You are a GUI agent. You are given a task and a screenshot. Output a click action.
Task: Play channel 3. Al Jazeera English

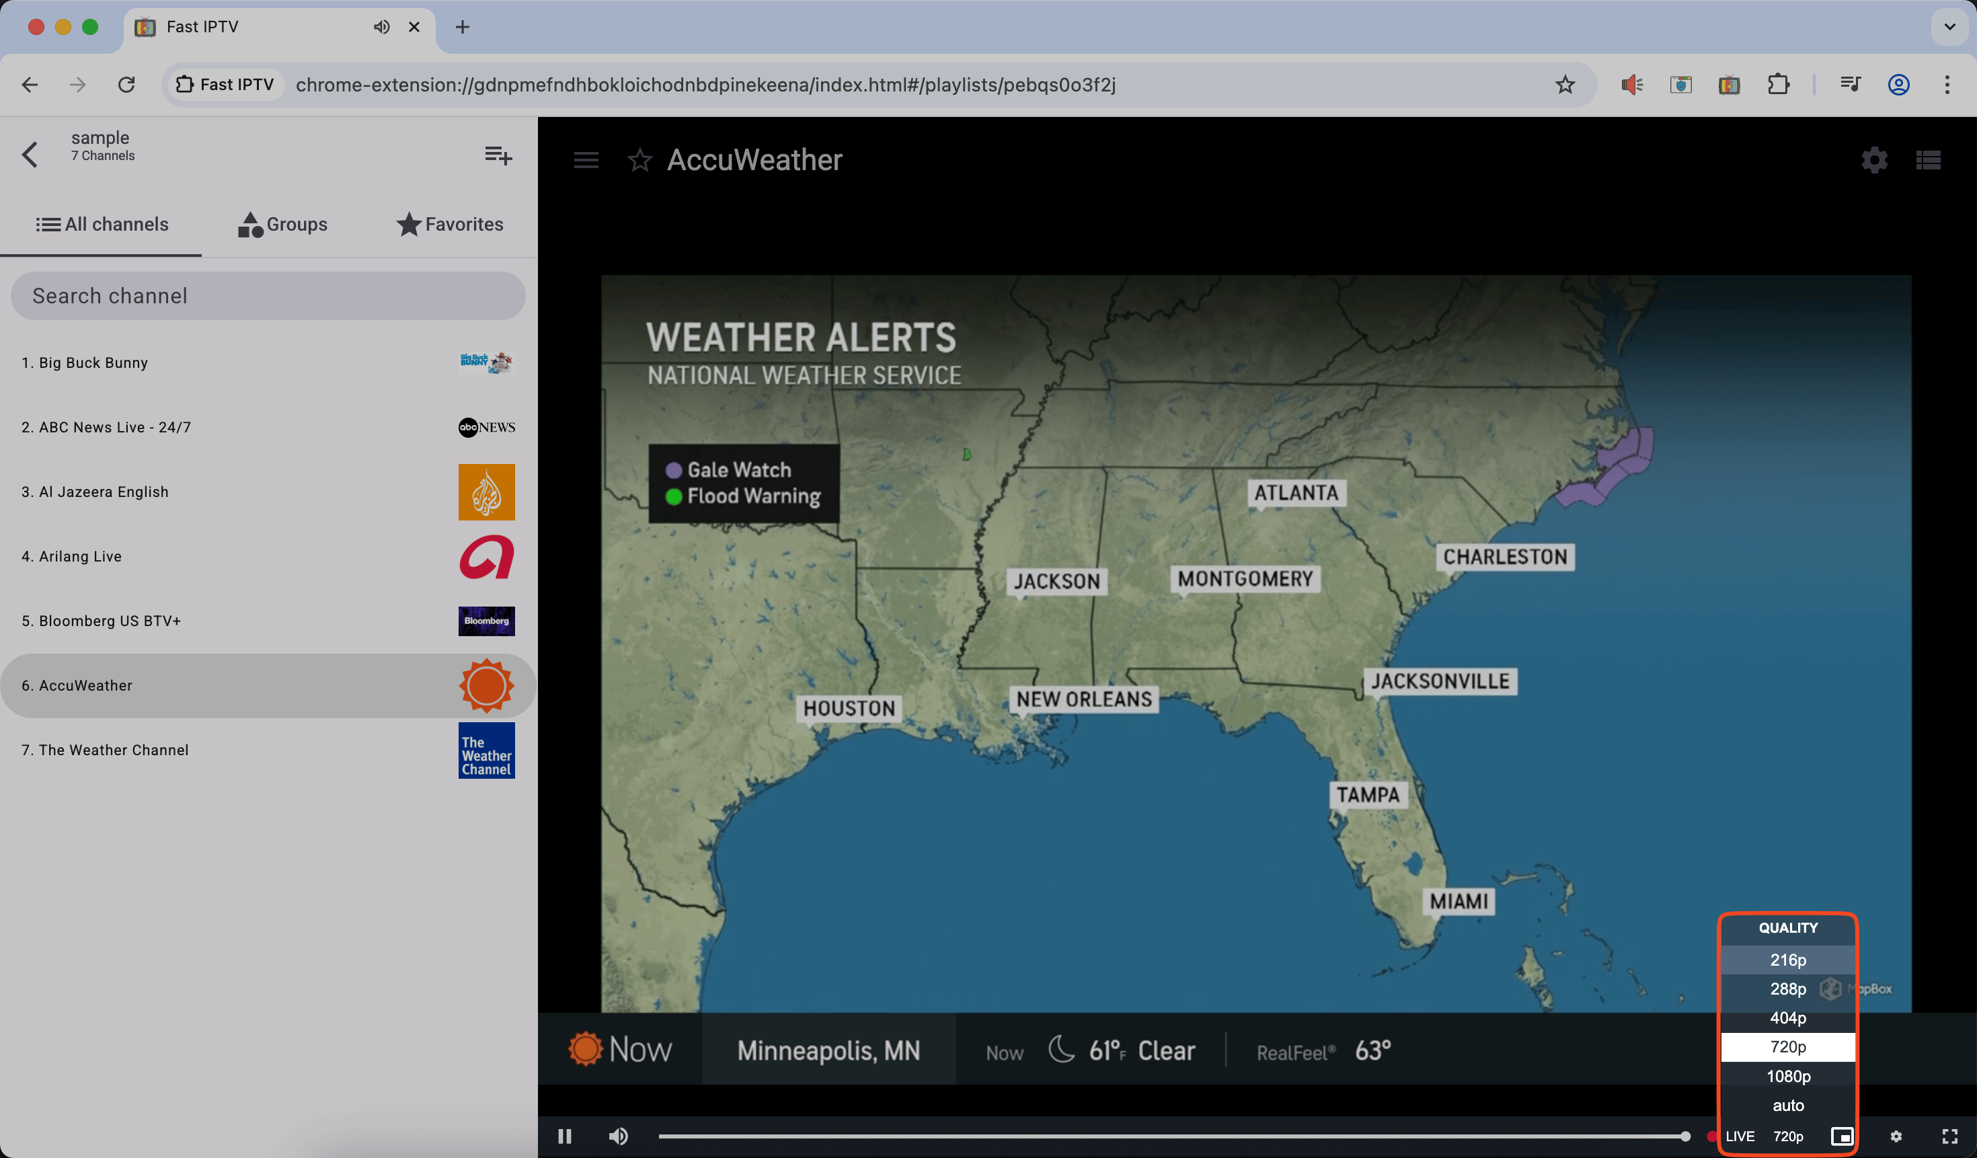(x=268, y=492)
